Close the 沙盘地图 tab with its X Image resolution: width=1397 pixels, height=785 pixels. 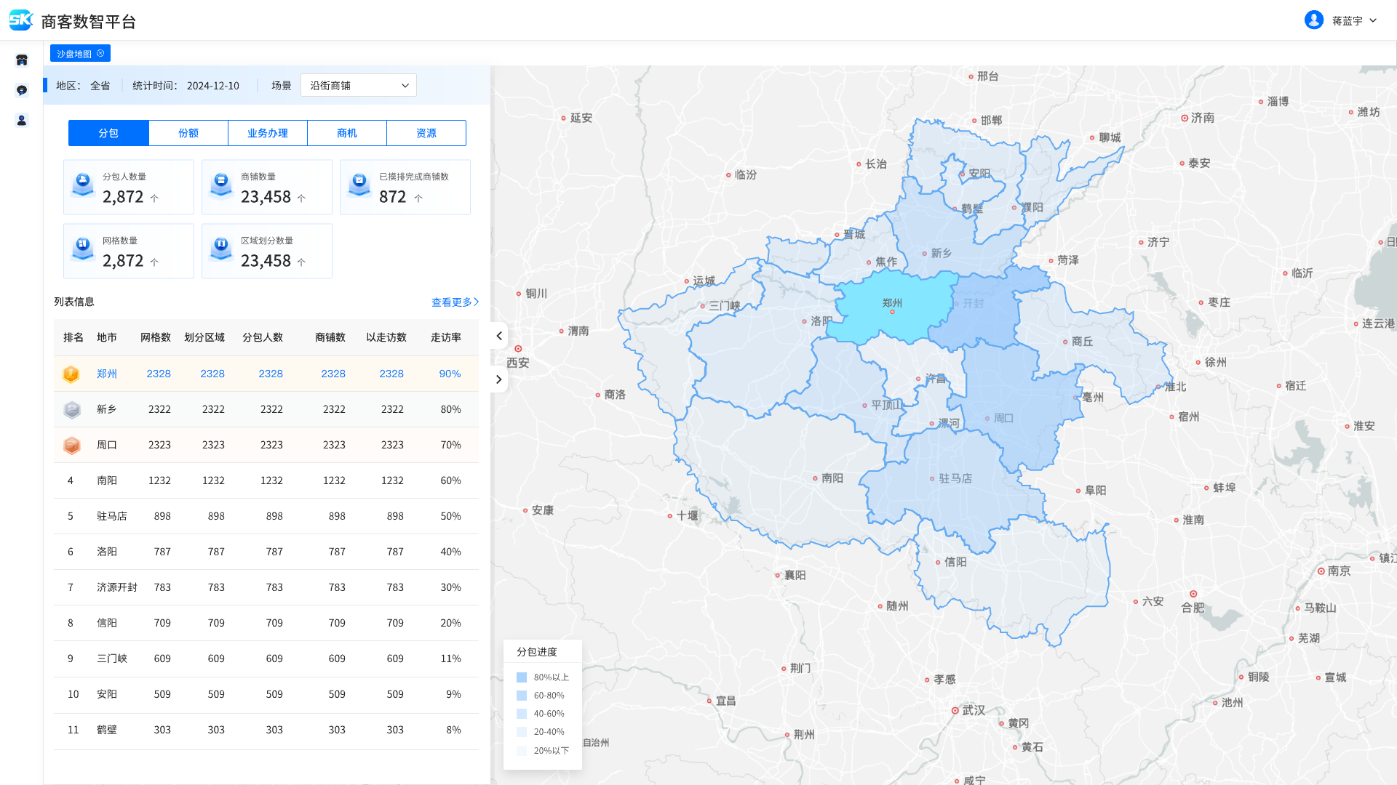point(100,53)
